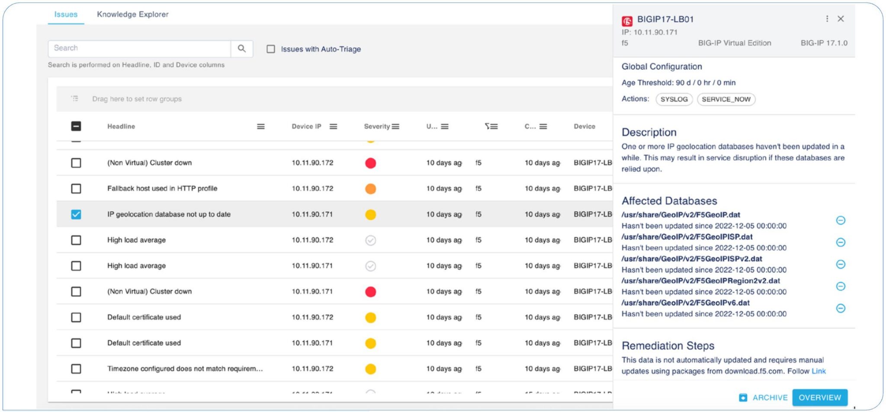Open the Severity column menu icon
Screen dimensions: 886x412
coord(395,126)
